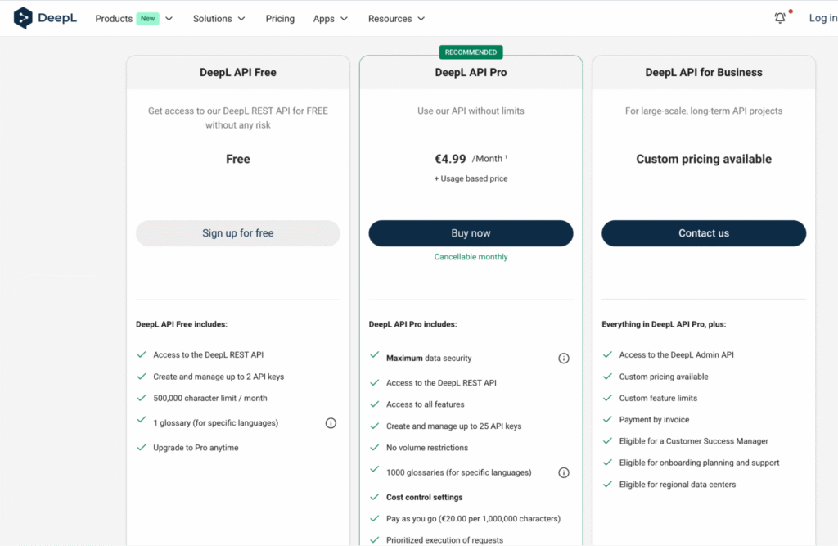Click the checkmark beside Cost control settings
The image size is (838, 546).
pos(374,497)
